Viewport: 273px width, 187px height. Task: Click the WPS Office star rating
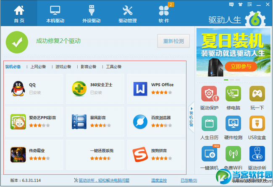coord(162,92)
